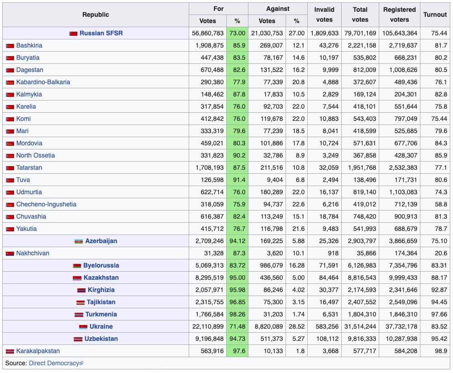
Task: Click the Udmurtia flag icon
Action: click(x=10, y=192)
